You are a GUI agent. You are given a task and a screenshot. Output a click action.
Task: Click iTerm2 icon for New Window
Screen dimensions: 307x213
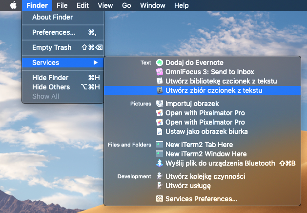coord(160,154)
